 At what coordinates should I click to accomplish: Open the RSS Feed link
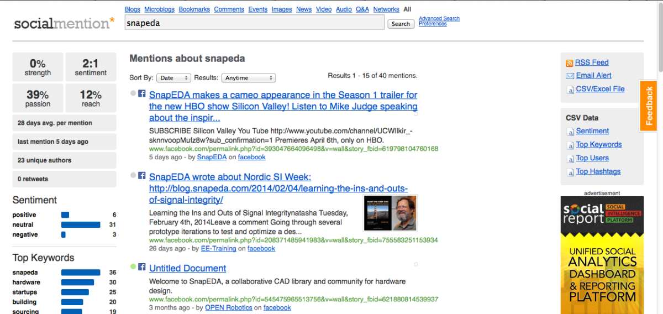tap(592, 62)
